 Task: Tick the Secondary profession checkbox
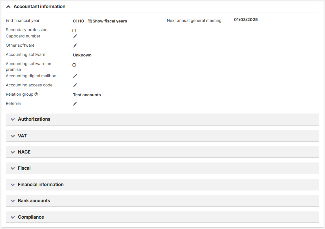[74, 31]
